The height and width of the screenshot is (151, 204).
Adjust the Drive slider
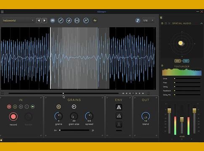click(x=187, y=79)
